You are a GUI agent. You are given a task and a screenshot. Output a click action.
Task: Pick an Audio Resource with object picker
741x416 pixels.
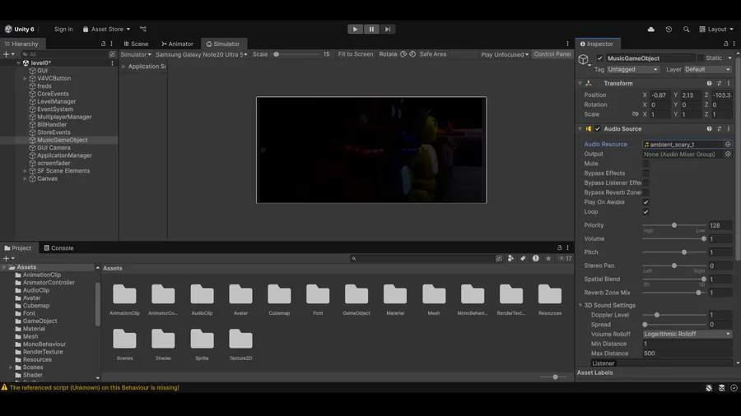(x=728, y=145)
